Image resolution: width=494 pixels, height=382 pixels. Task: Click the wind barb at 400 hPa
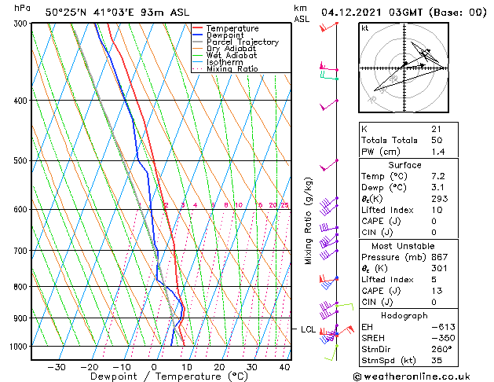[x=329, y=105]
